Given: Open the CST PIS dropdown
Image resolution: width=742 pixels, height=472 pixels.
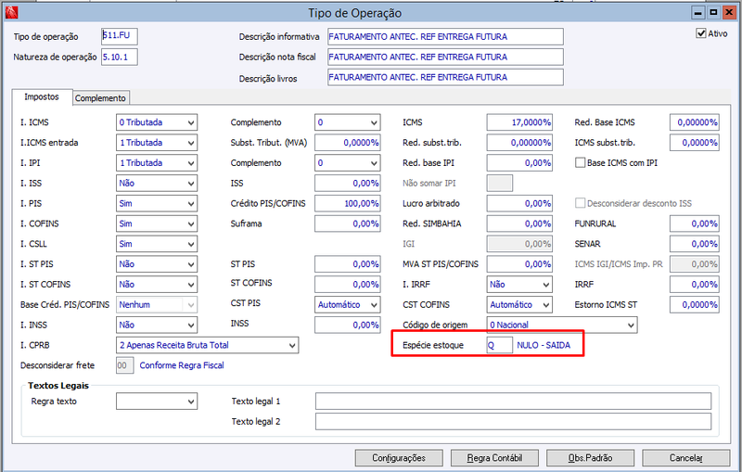Looking at the screenshot, I should click(x=347, y=305).
